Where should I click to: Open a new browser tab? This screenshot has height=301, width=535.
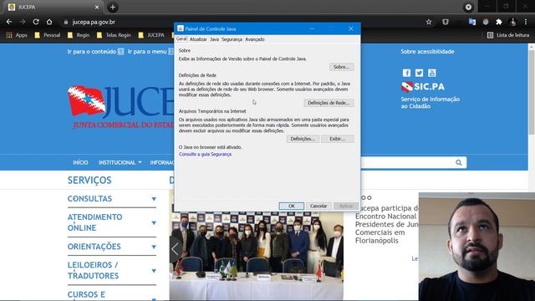click(x=113, y=8)
